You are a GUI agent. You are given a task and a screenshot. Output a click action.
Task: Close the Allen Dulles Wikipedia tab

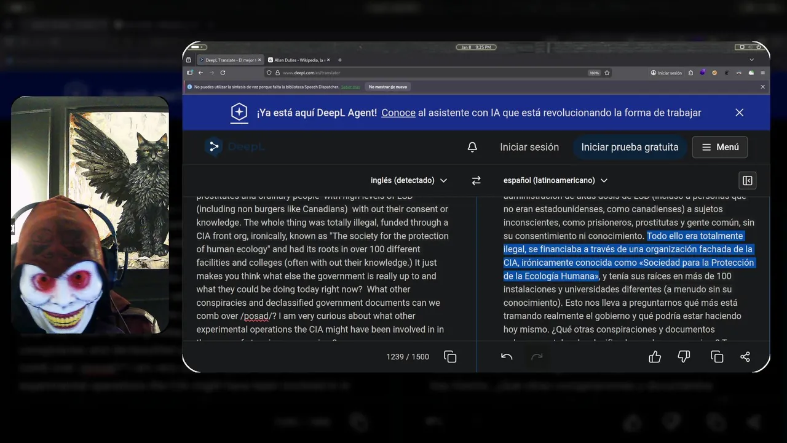click(328, 60)
